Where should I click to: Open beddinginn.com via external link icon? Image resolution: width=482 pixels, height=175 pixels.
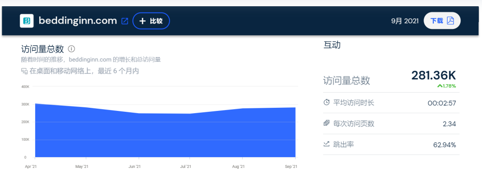[x=125, y=21]
